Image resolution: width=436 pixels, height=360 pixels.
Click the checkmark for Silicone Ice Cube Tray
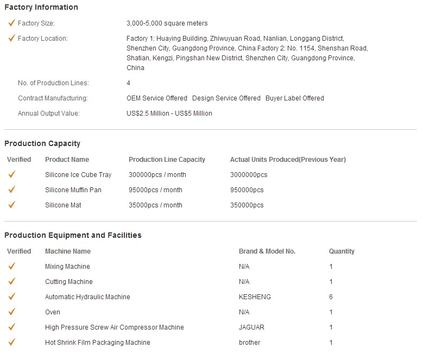point(12,174)
